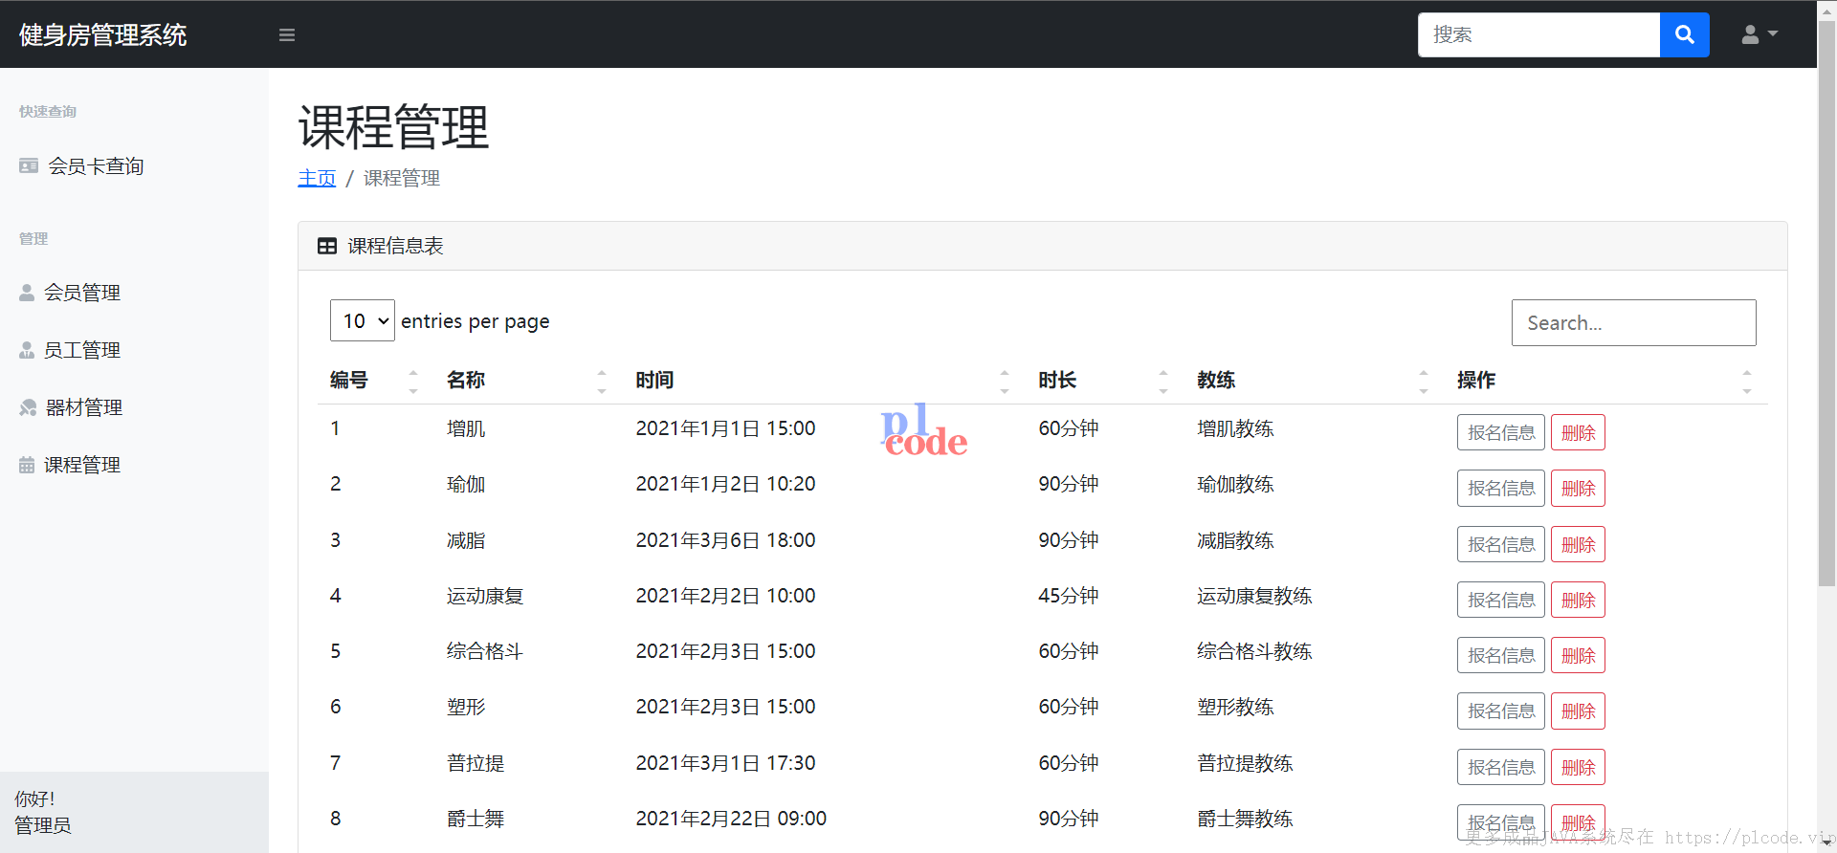Focus the table Search... input field

[1633, 322]
